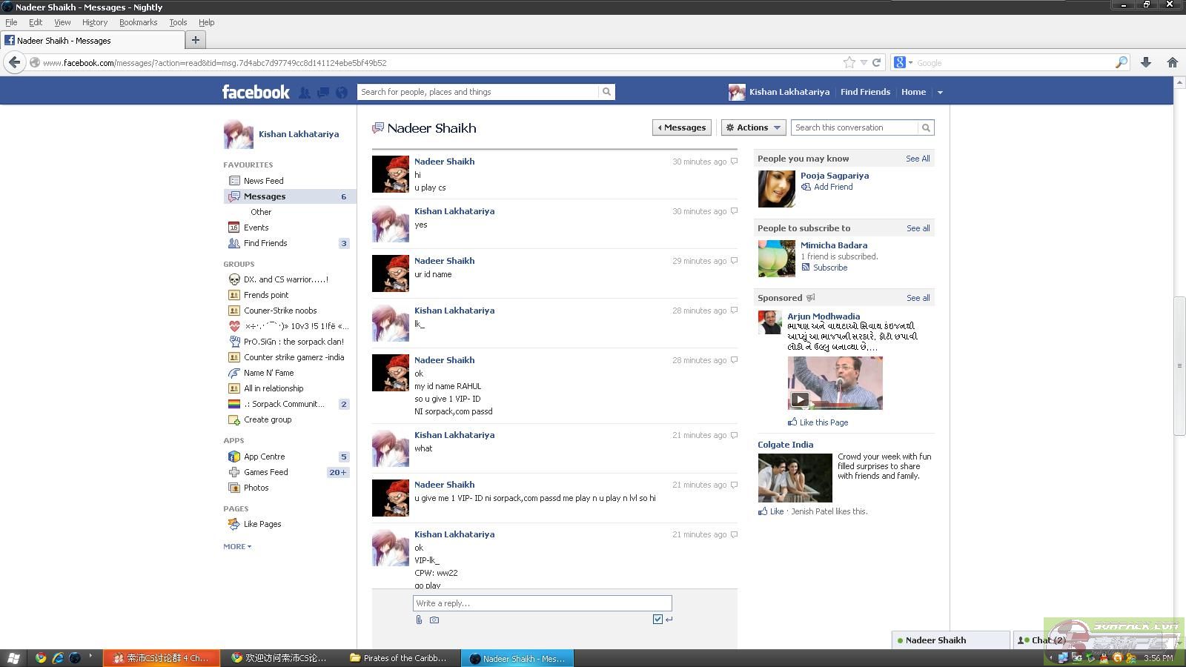Toggle the press-Enter-to-send checkbox
1186x667 pixels.
tap(657, 620)
